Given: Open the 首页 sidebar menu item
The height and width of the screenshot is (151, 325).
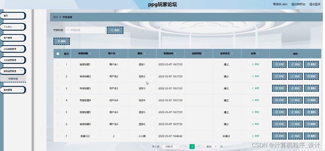Looking at the screenshot, I should click(13, 15).
